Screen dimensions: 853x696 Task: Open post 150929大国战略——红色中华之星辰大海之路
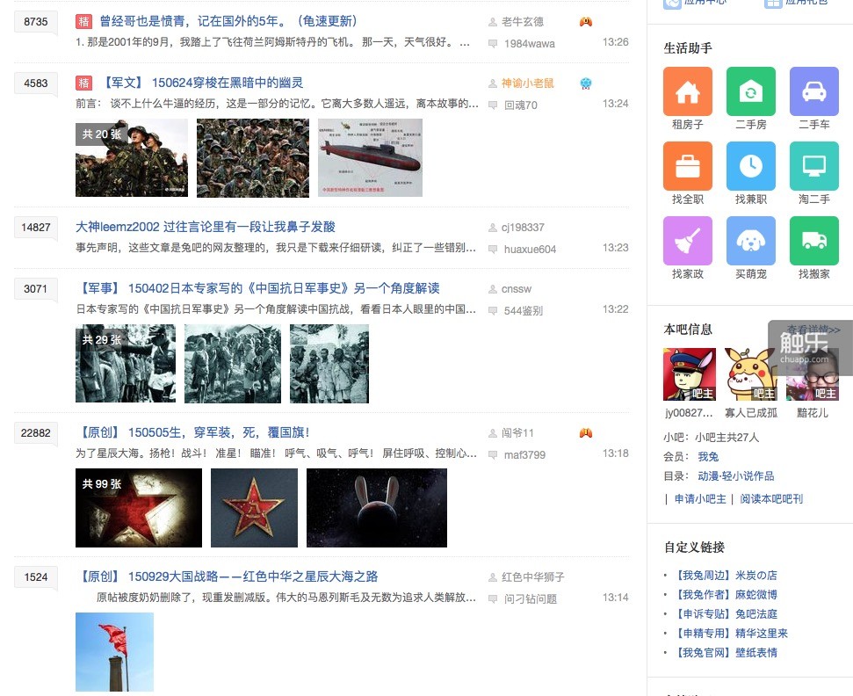(x=228, y=576)
